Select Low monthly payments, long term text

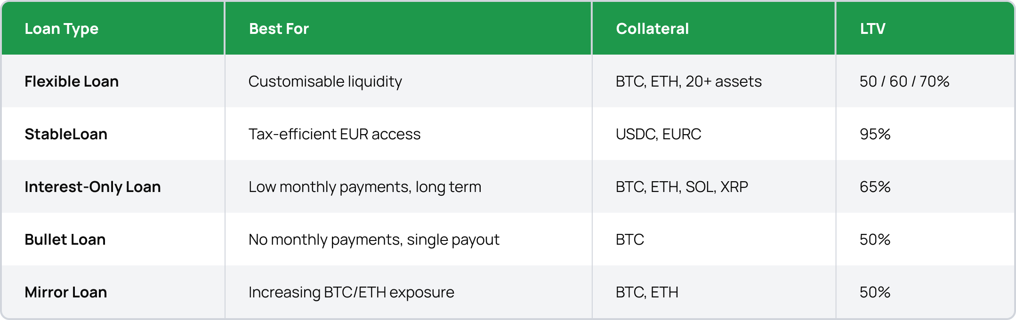tap(365, 187)
